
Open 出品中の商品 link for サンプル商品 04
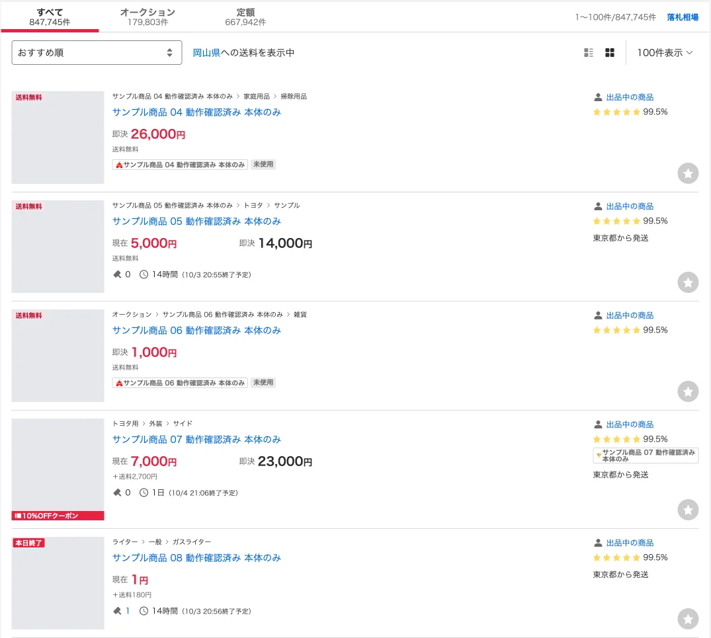pyautogui.click(x=630, y=97)
